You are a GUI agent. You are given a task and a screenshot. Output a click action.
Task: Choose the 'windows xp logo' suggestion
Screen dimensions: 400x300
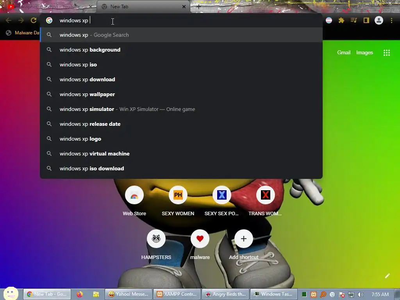(181, 139)
